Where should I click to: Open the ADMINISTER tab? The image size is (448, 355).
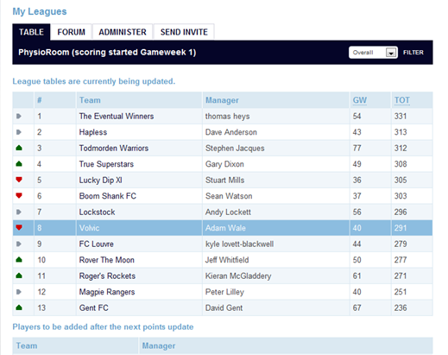pyautogui.click(x=123, y=32)
